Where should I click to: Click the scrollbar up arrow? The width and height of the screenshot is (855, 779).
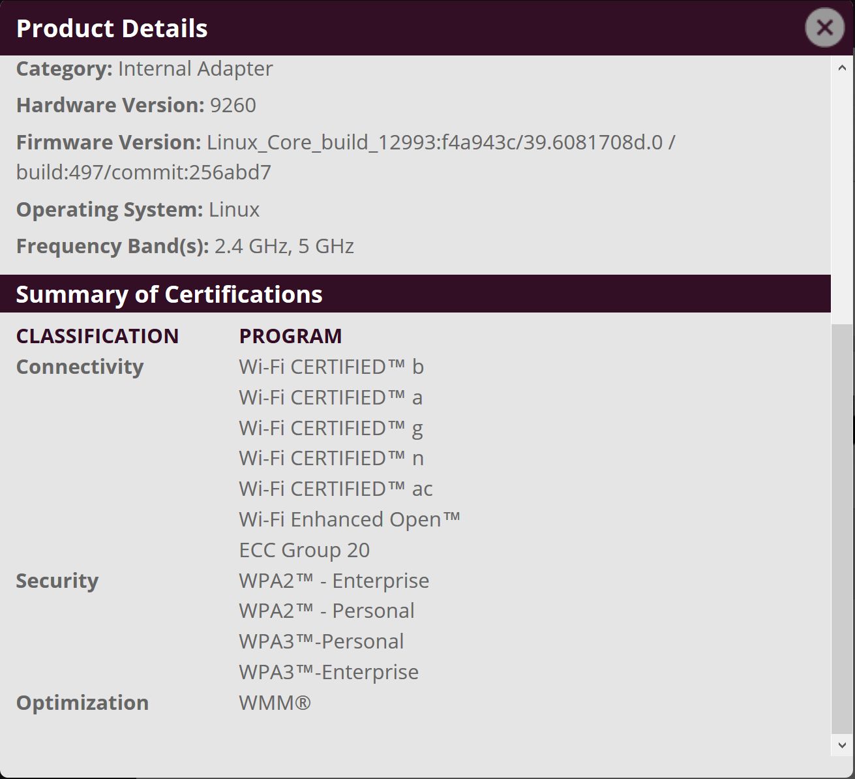pyautogui.click(x=841, y=68)
